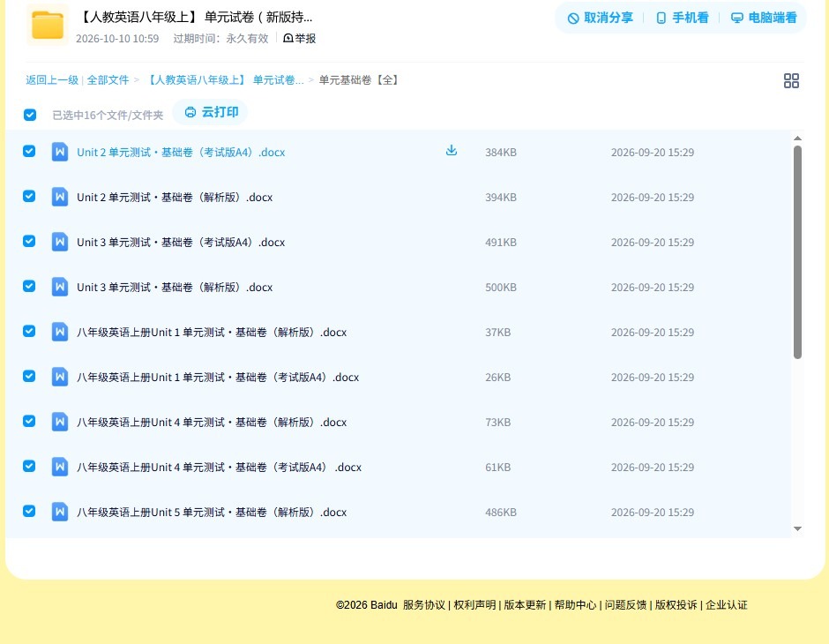This screenshot has width=829, height=644.
Task: Open 八年级英语上册Unit 1 解析版 file name
Action: pyautogui.click(x=212, y=332)
